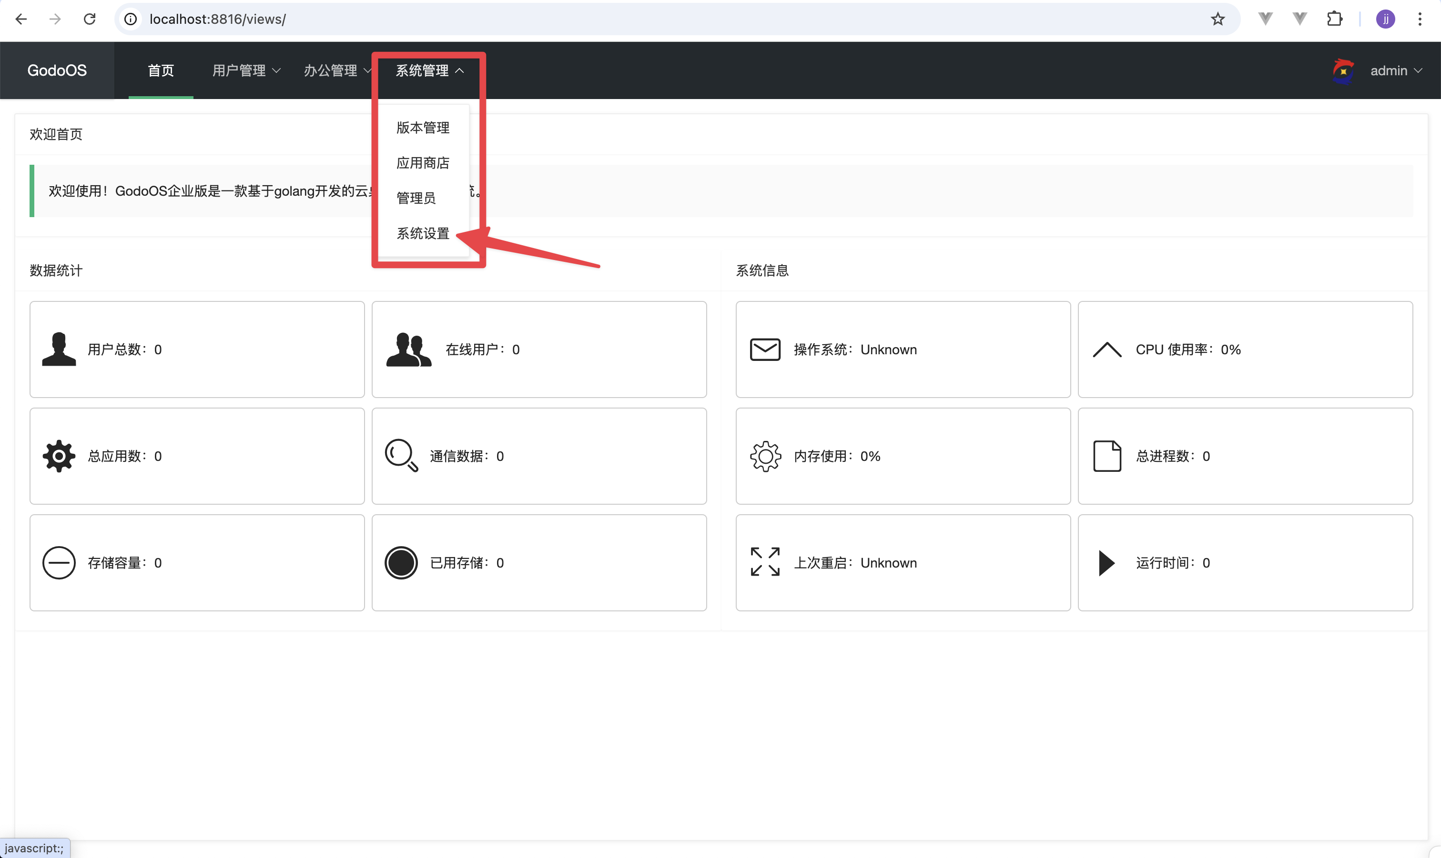Open the browser three-dot menu
The height and width of the screenshot is (858, 1441).
coord(1420,19)
